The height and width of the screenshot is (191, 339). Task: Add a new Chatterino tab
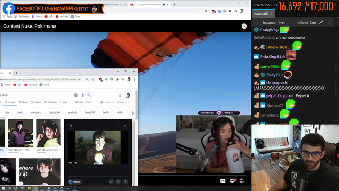[x=279, y=13]
